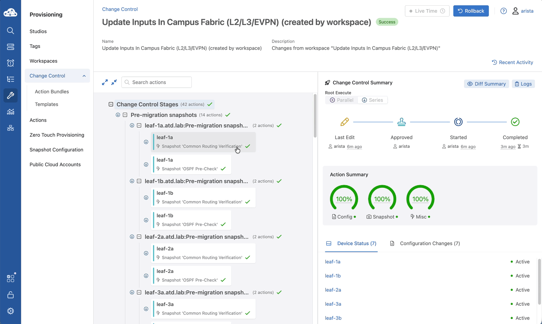Screen dimensions: 542x324
Task: Collapse the leaf-3a.atd.lab Pre-migration stage
Action: 139,292
